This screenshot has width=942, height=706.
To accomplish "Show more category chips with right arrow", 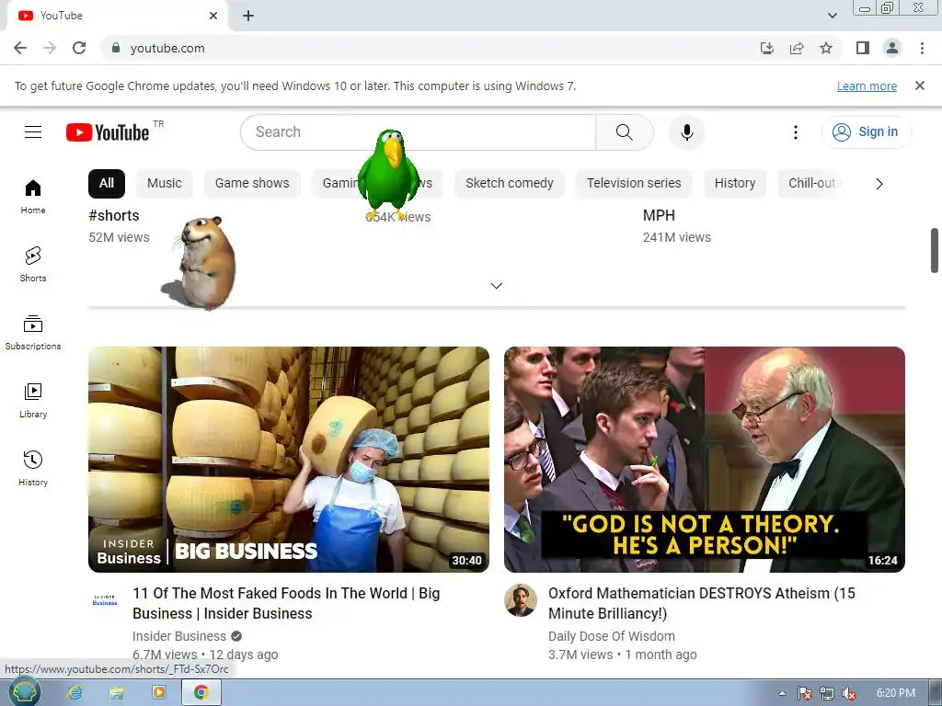I will 879,184.
